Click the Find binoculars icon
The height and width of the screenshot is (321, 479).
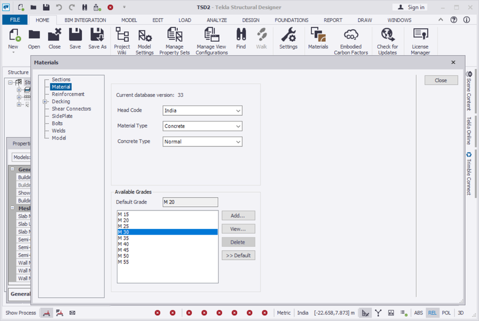241,35
